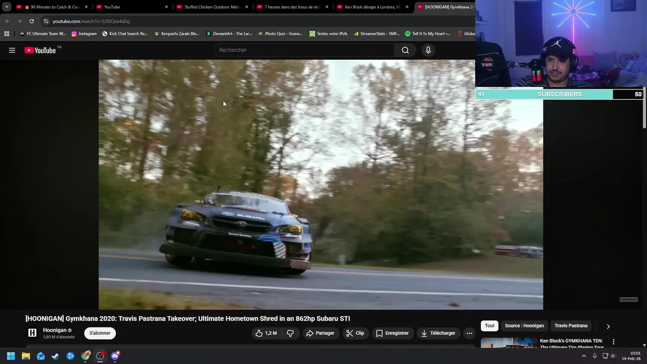Open the 03:01 clock and date
Image resolution: width=647 pixels, height=364 pixels.
632,356
